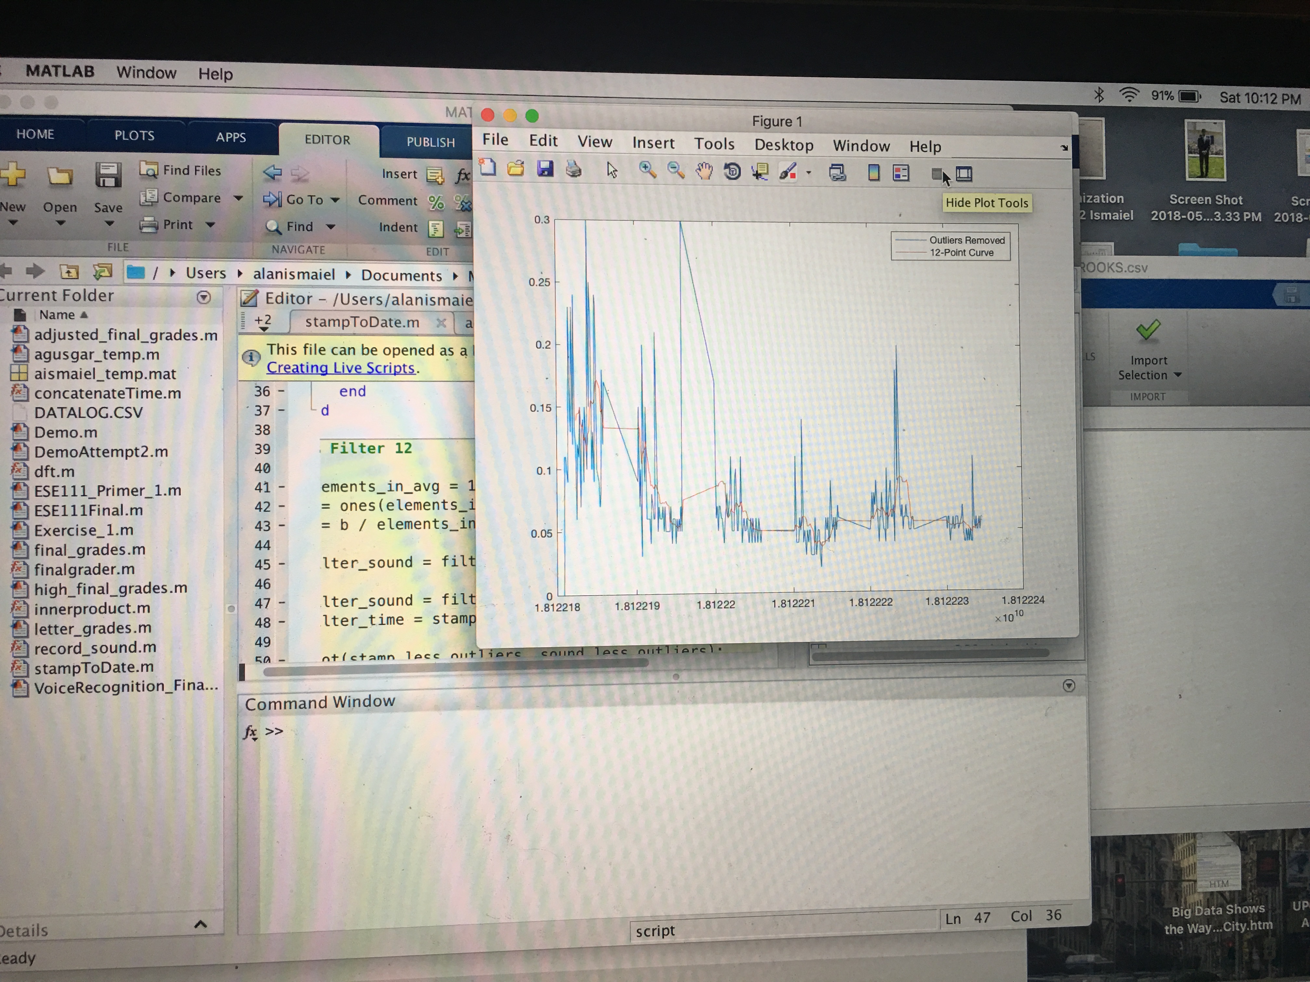This screenshot has width=1310, height=982.
Task: Open the Tools menu in Figure 1
Action: (713, 144)
